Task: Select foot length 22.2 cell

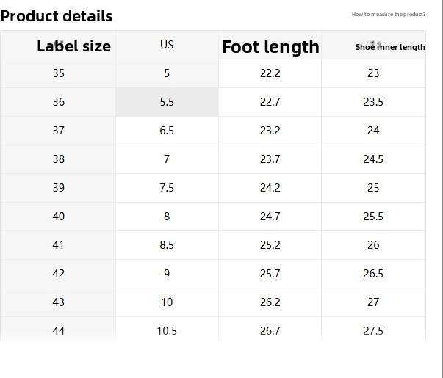Action: 270,73
